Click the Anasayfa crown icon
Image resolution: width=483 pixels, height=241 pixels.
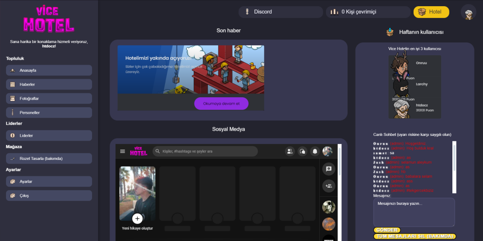(x=13, y=70)
